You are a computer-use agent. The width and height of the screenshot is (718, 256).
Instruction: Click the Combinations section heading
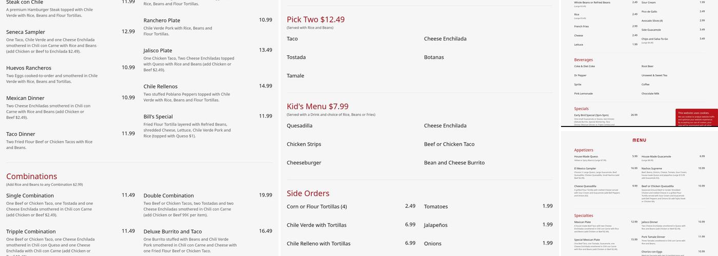pos(32,176)
